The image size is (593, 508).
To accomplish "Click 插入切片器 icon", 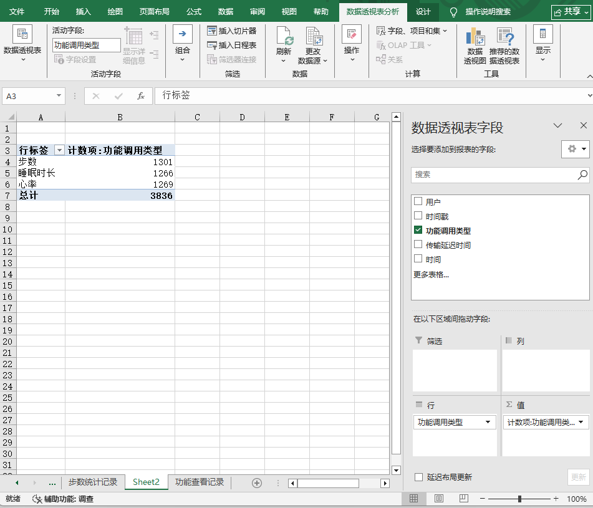I will point(212,31).
